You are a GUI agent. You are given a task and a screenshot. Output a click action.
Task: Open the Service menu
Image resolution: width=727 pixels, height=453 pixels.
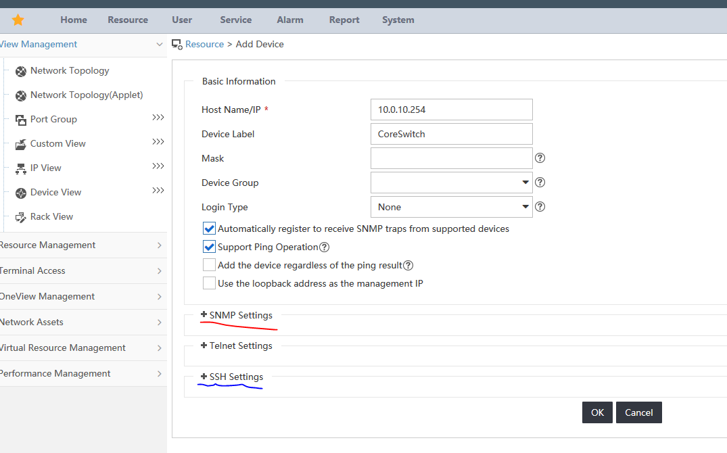[235, 20]
